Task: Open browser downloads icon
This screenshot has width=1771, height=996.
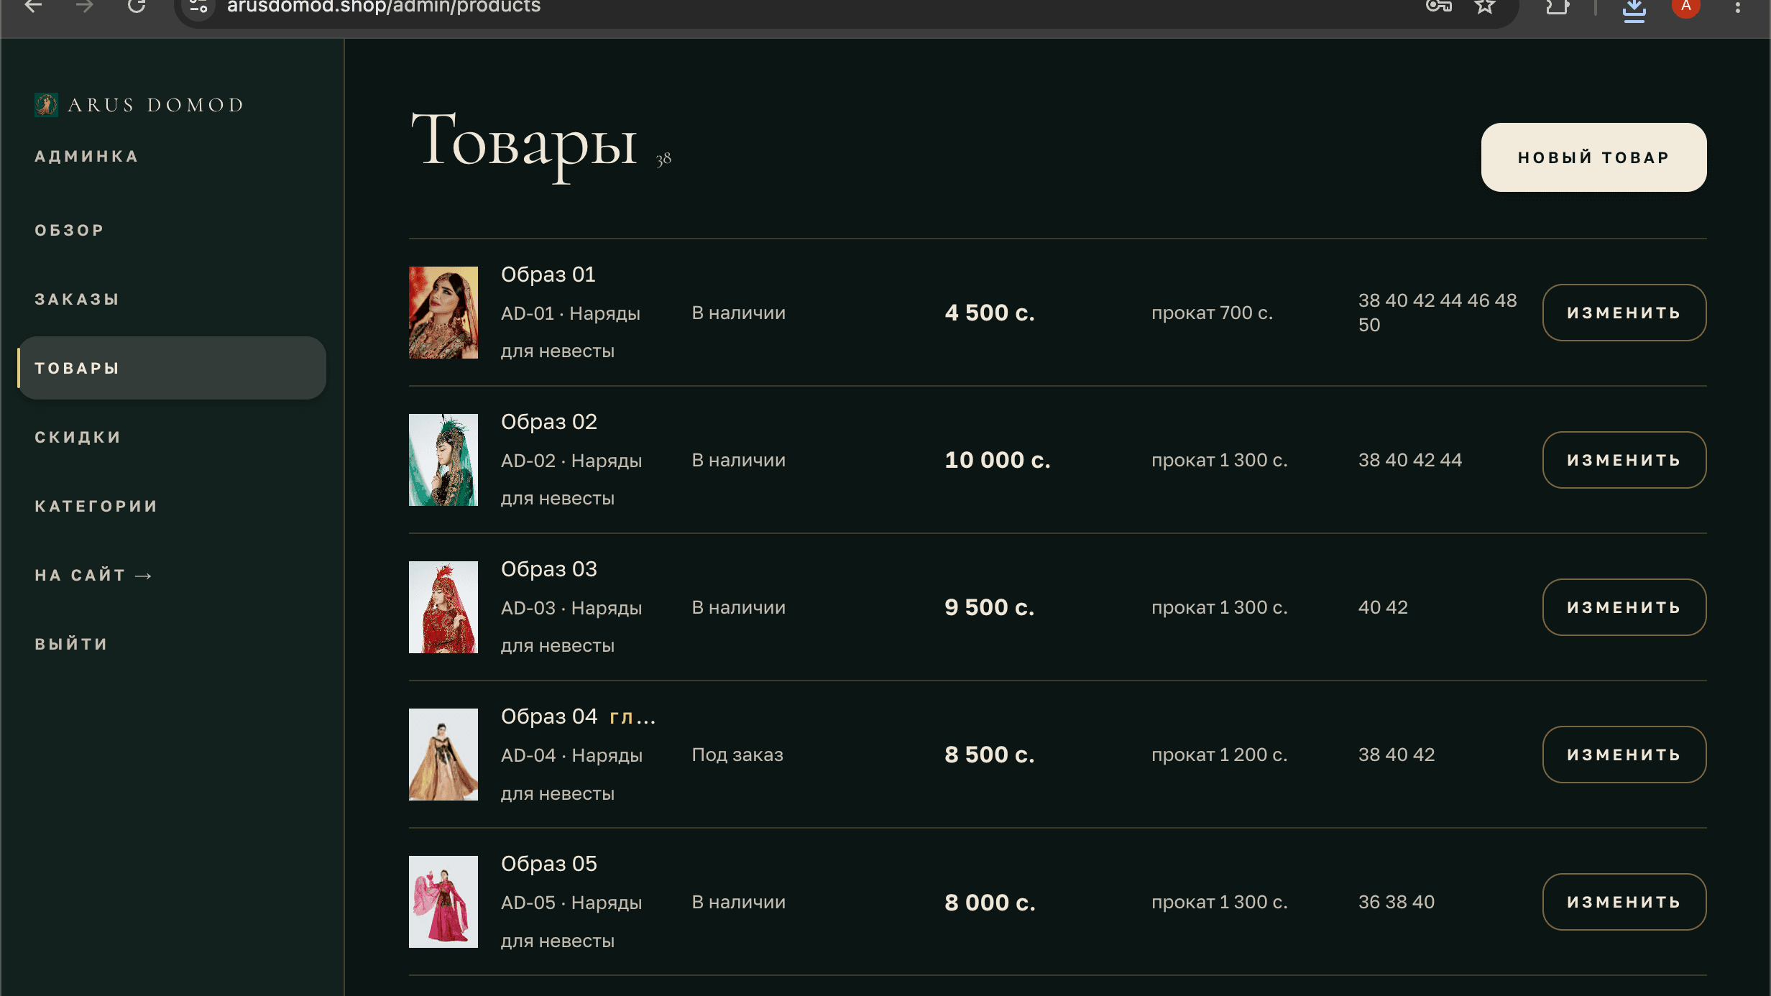Action: pos(1634,9)
